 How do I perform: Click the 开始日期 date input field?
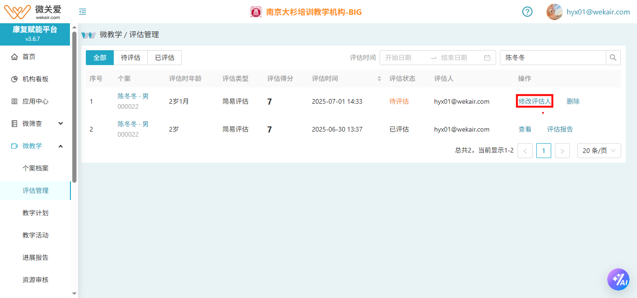point(404,58)
